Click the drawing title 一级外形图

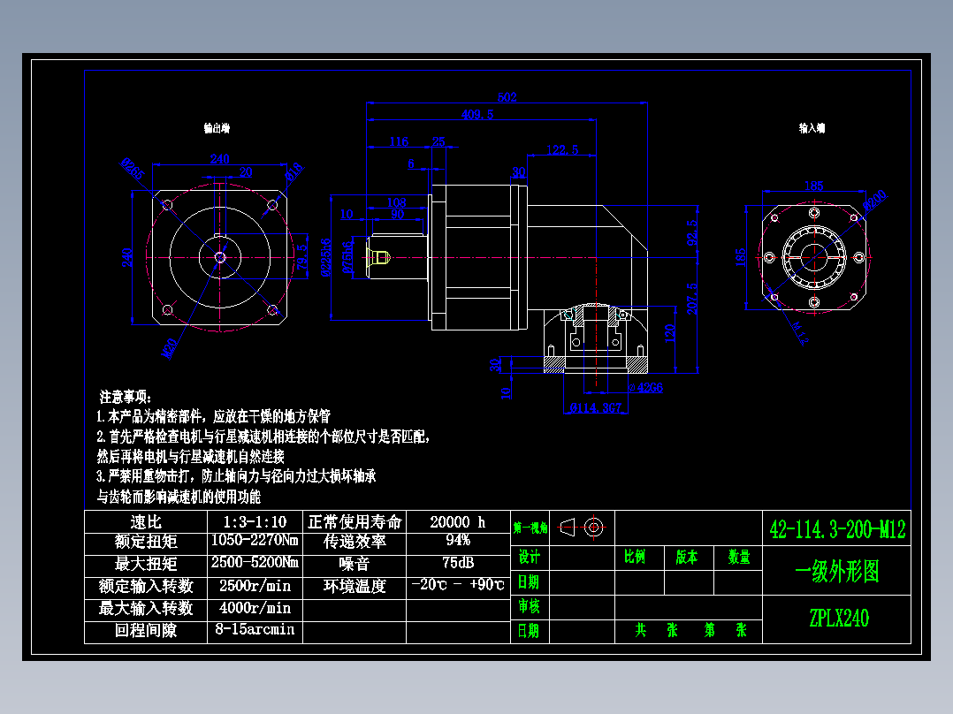[x=837, y=573]
